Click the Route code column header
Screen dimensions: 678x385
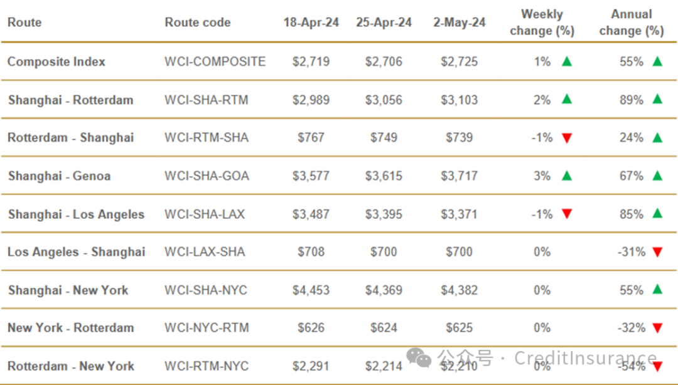(198, 23)
